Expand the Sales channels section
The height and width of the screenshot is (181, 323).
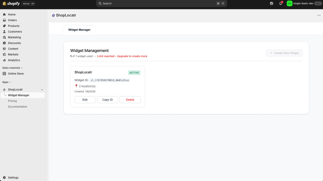pos(12,68)
